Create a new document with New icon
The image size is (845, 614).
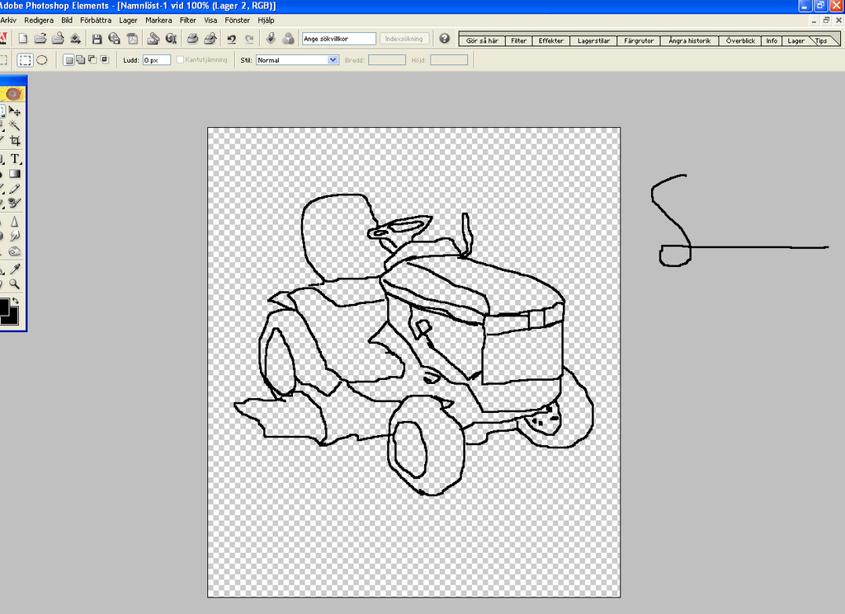coord(22,39)
